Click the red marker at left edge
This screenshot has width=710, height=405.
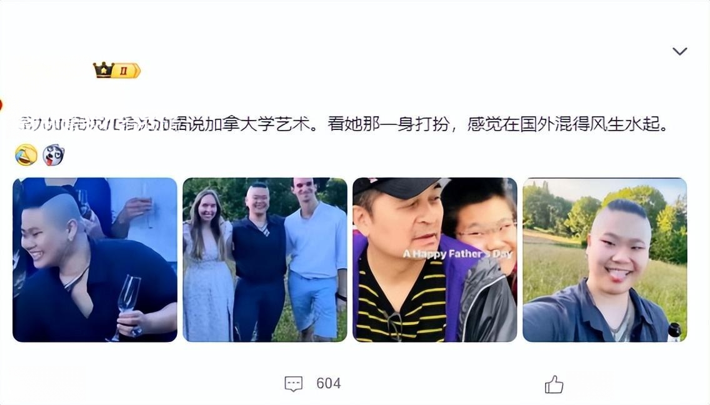[x=1, y=105]
